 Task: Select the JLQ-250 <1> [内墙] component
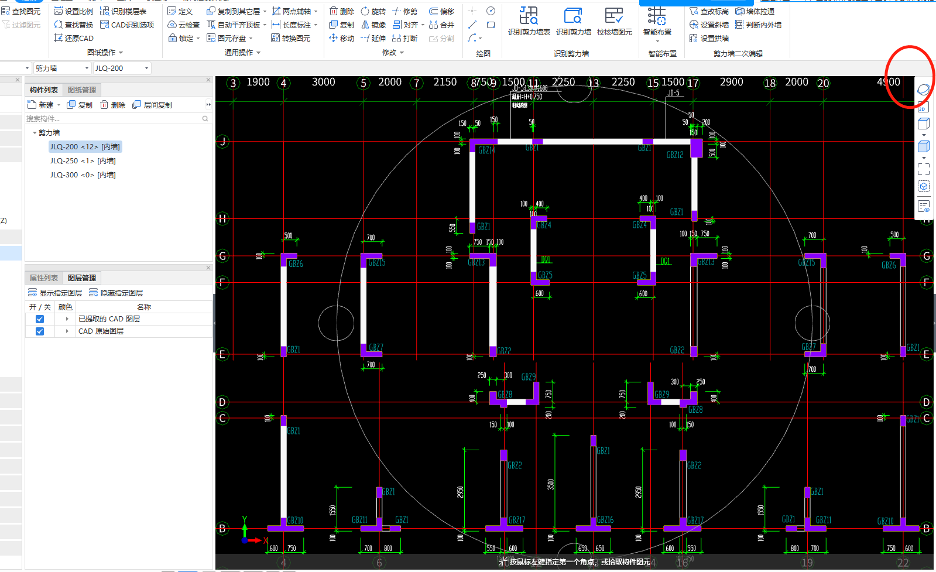point(83,161)
